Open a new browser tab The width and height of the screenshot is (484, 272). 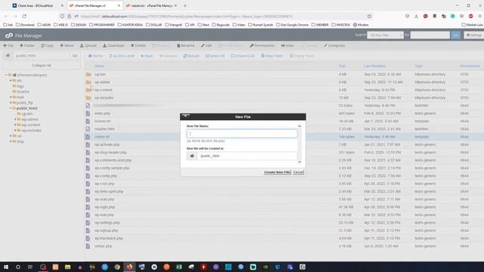click(185, 5)
